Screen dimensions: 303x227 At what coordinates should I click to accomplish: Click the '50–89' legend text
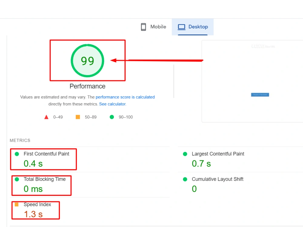(91, 117)
